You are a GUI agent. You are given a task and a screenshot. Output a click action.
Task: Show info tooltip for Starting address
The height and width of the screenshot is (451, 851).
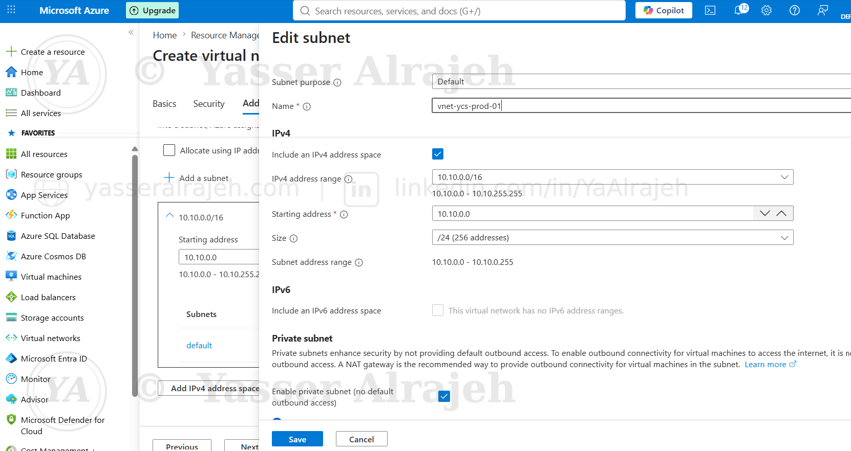pyautogui.click(x=344, y=215)
